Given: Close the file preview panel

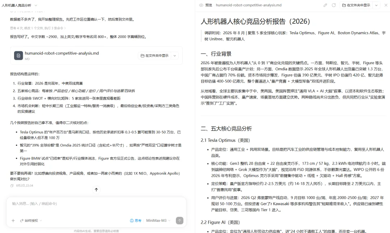Looking at the screenshot, I should [x=386, y=5].
